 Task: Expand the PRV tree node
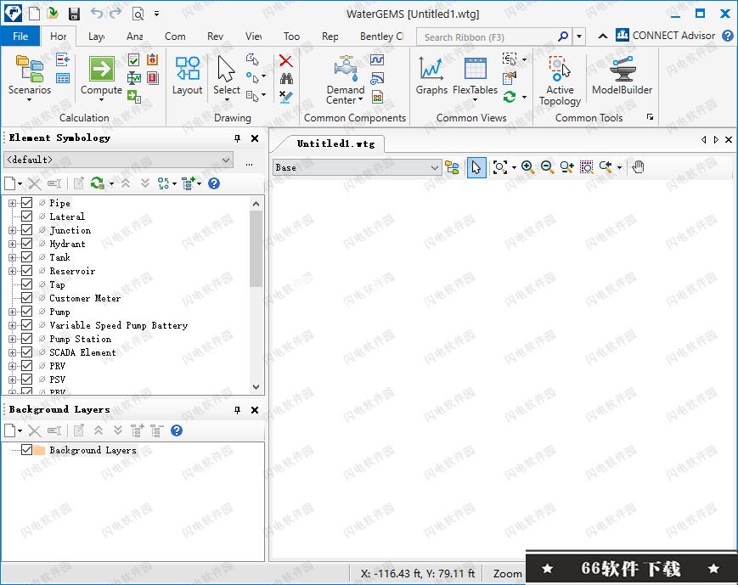[12, 366]
